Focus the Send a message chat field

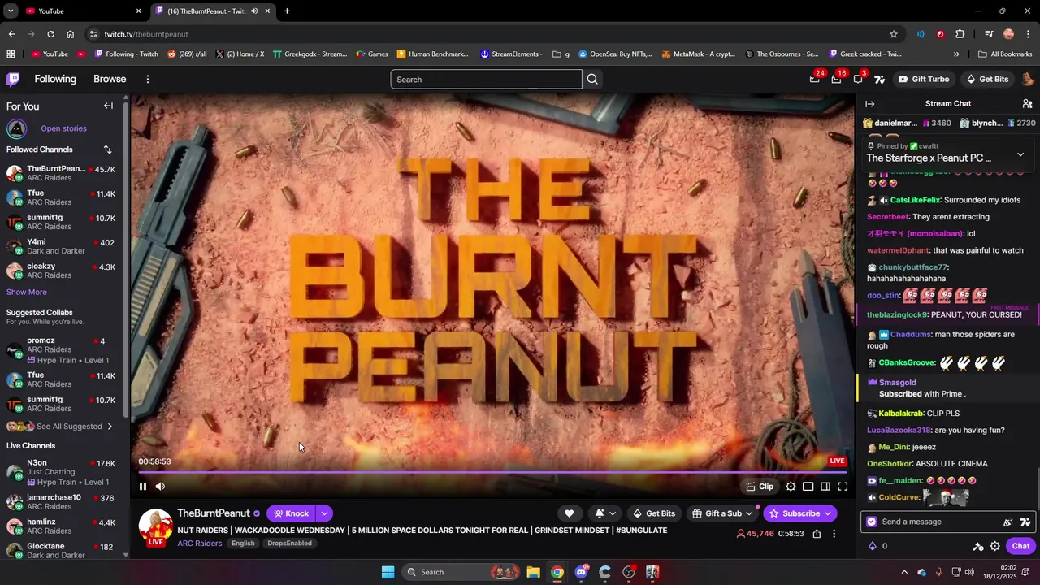click(x=938, y=522)
